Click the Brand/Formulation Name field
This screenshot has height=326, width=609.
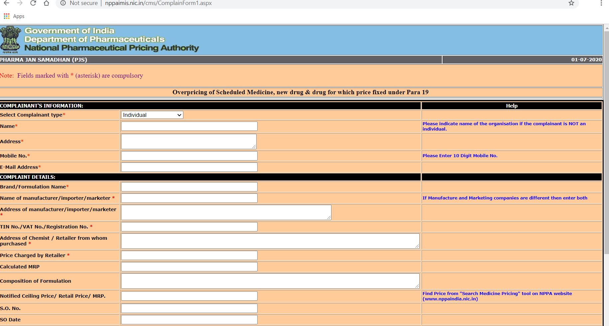pyautogui.click(x=189, y=187)
